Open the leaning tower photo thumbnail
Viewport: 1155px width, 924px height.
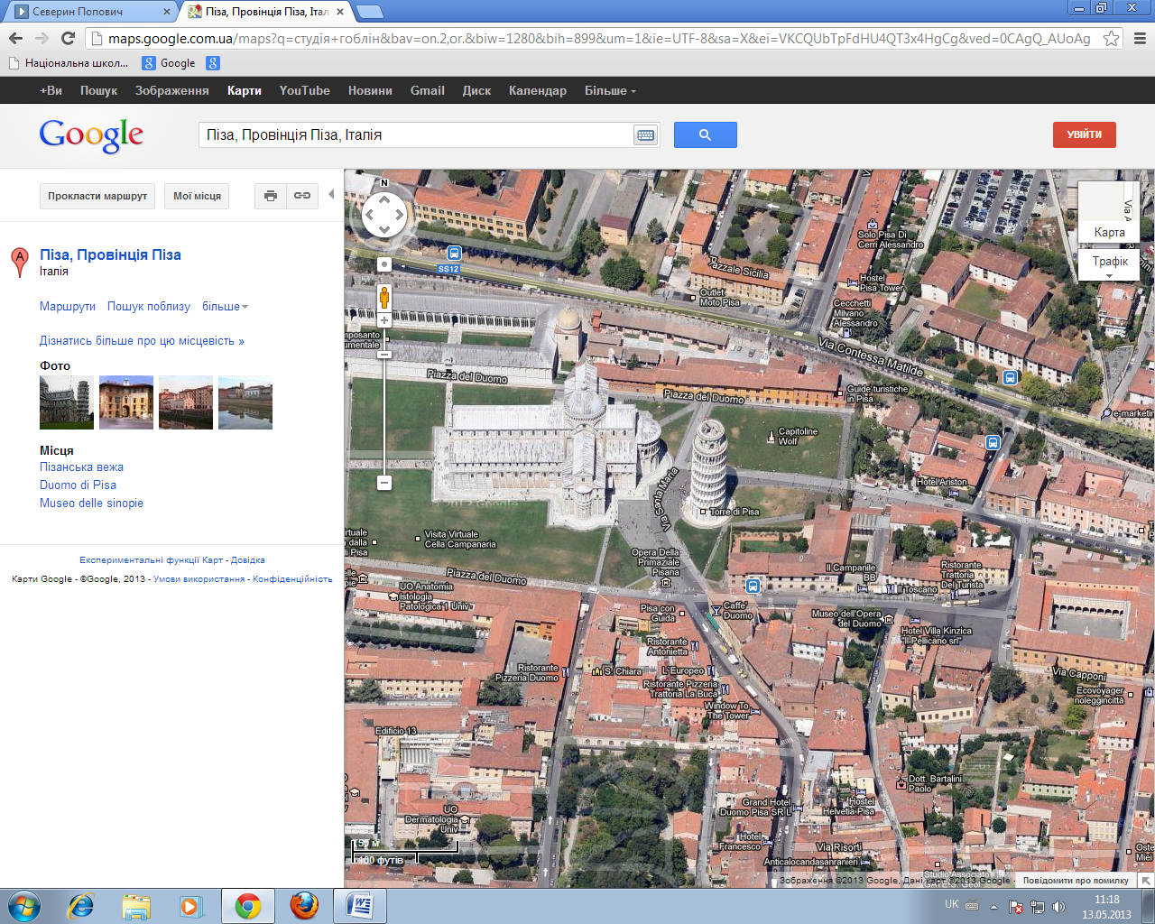67,402
